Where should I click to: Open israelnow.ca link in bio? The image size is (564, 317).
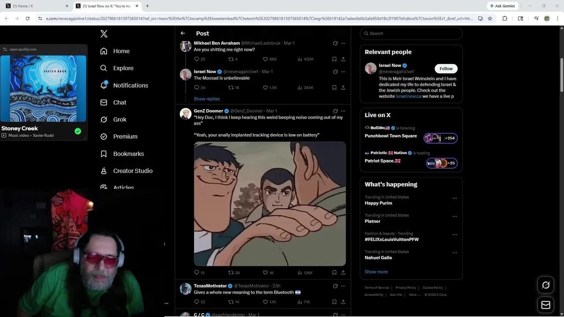coord(408,96)
